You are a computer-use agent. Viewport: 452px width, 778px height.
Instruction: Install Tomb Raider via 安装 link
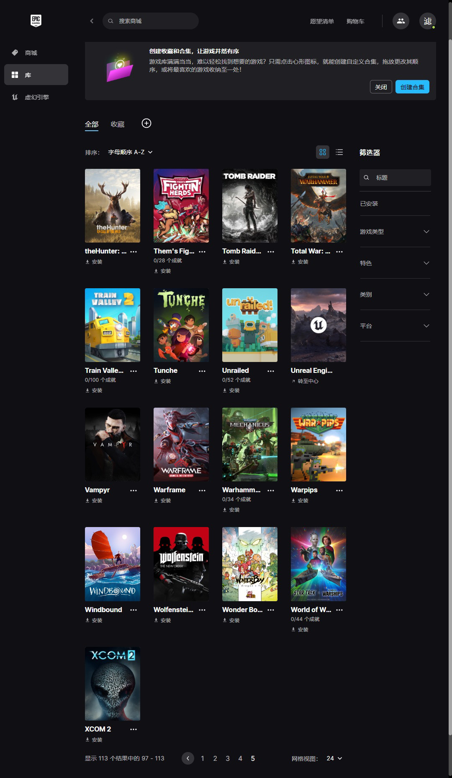[231, 262]
